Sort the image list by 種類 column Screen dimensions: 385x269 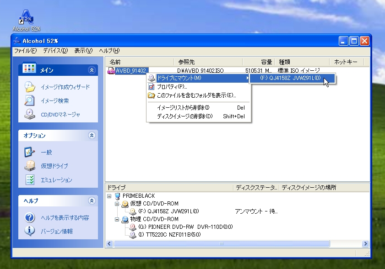point(302,62)
